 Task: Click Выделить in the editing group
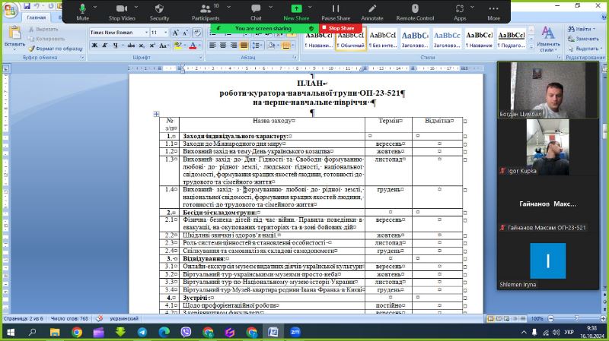pos(585,49)
